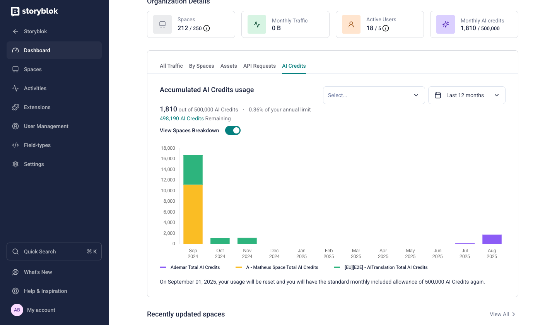
Task: Open the Settings gear icon
Action: click(x=15, y=164)
